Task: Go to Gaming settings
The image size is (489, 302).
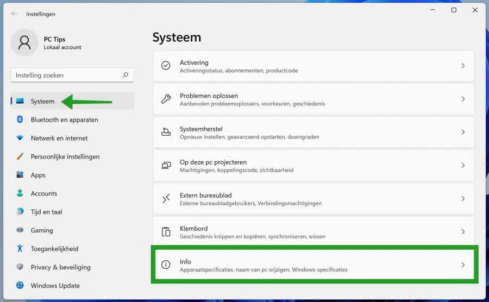Action: coord(72,230)
